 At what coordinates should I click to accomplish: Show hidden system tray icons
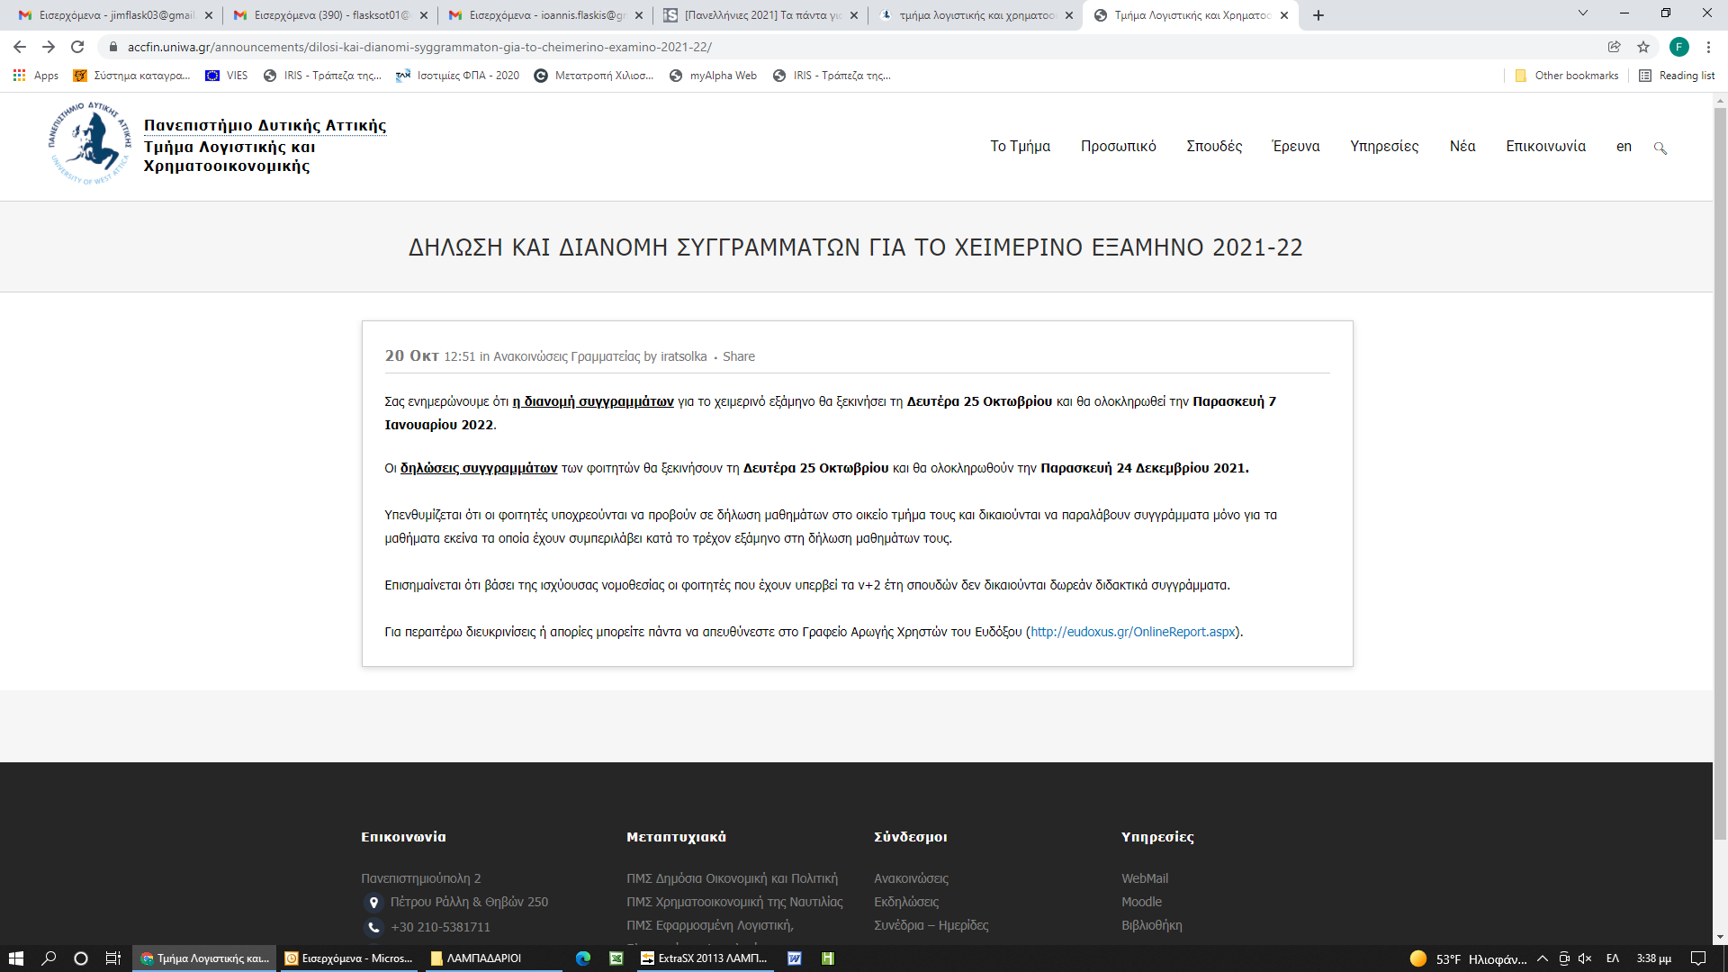click(x=1542, y=958)
